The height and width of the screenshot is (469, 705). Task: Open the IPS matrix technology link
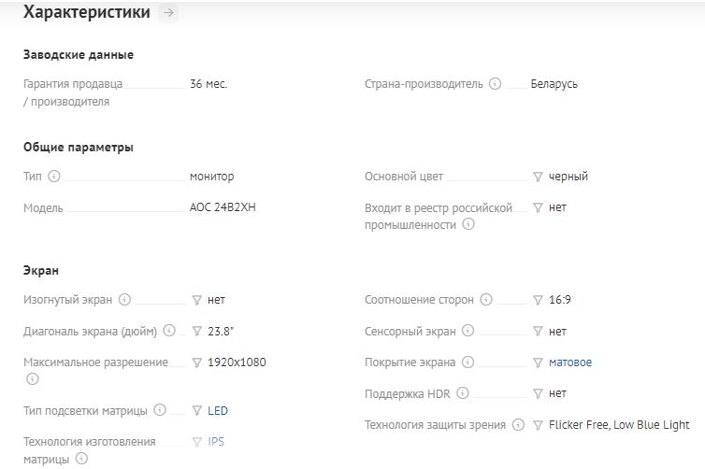(216, 441)
